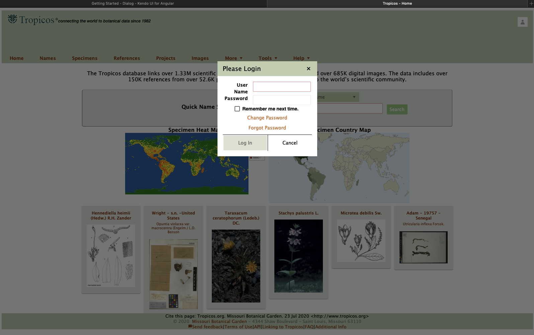Switch to Getting Started Kendo UI tab
534x335 pixels.
pyautogui.click(x=133, y=3)
